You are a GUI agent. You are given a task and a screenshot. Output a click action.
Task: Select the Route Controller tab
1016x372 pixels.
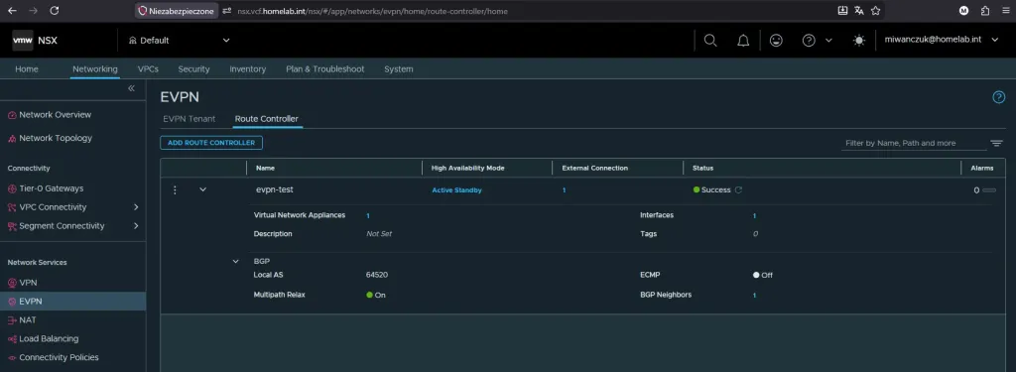pos(266,119)
